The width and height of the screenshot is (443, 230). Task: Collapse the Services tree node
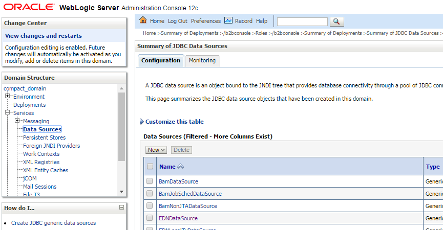click(x=7, y=112)
